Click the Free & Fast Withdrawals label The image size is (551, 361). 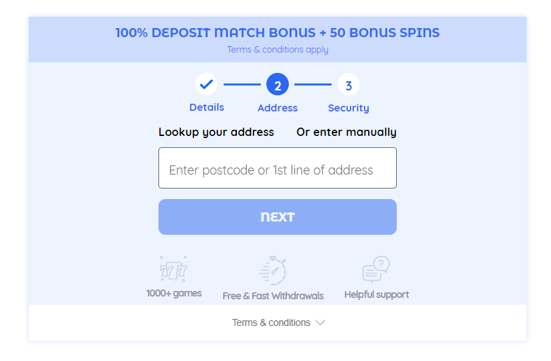click(273, 296)
